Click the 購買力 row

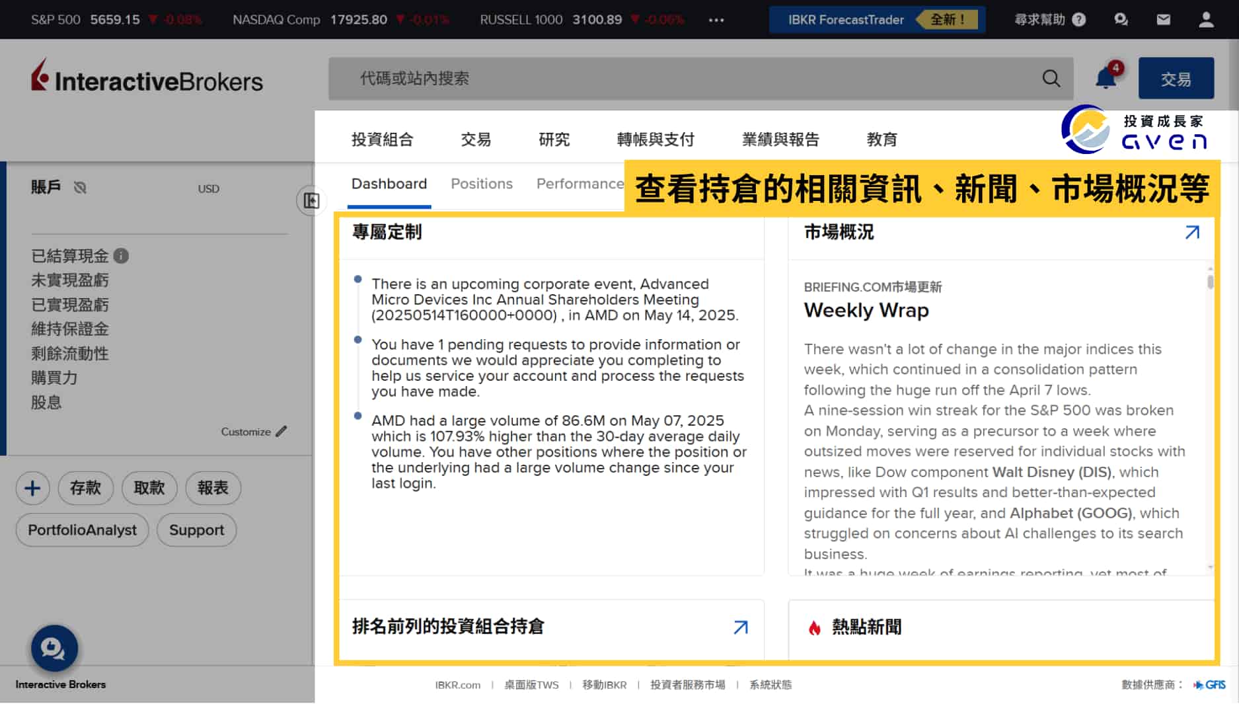pos(54,378)
